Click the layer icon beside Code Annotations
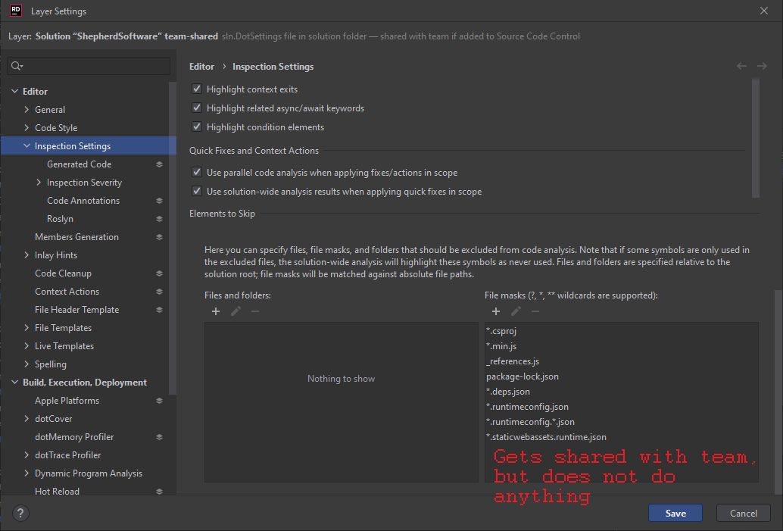This screenshot has width=783, height=531. (x=159, y=201)
